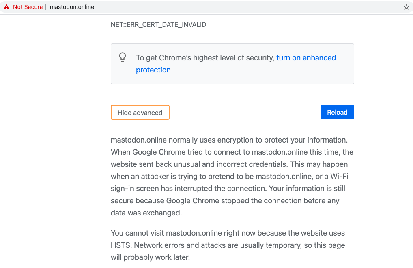Click the lightbulb tip icon

[123, 57]
